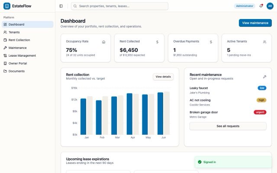Click the 24 of 32 units occupied text

[x=81, y=55]
